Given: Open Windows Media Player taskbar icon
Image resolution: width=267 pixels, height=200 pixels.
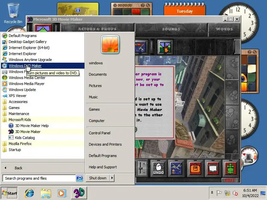Looking at the screenshot, I should [x=62, y=193].
